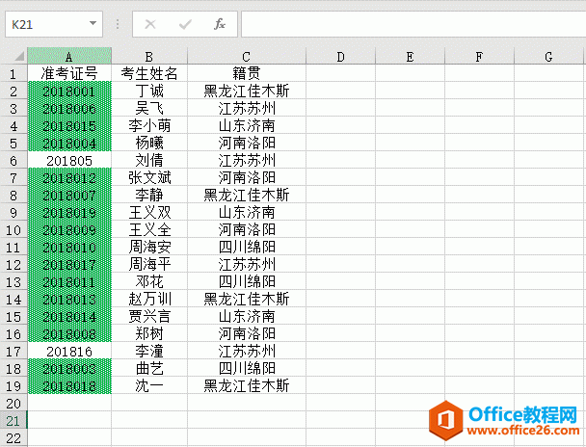The height and width of the screenshot is (447, 586).
Task: Select cell containing 2018015
Action: (x=69, y=125)
